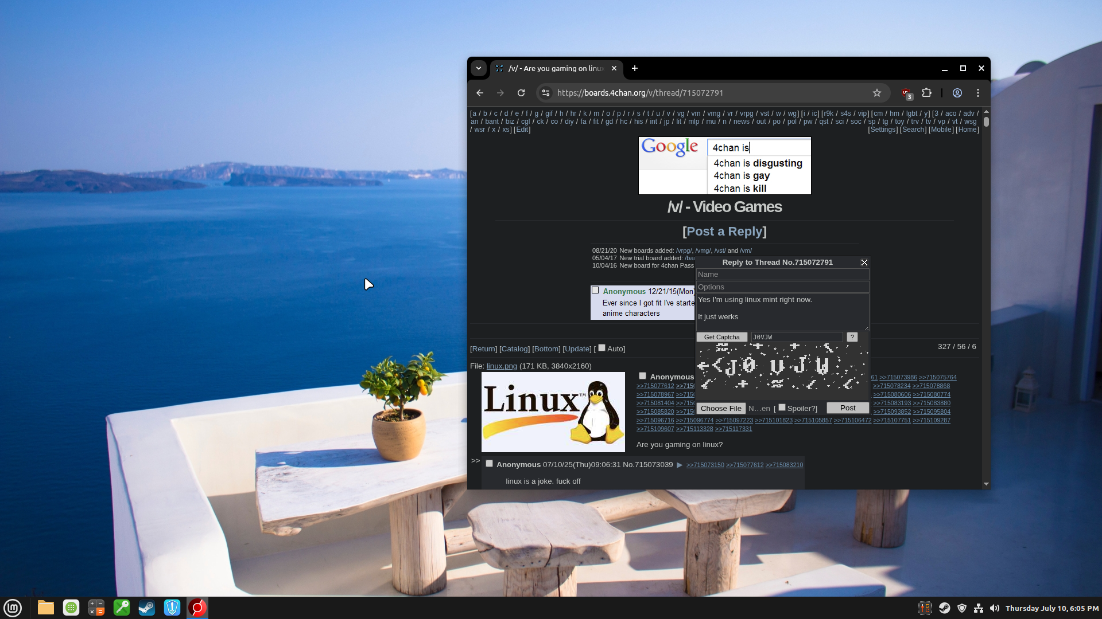
Task: Open Settings in the top board nav
Action: 883,130
